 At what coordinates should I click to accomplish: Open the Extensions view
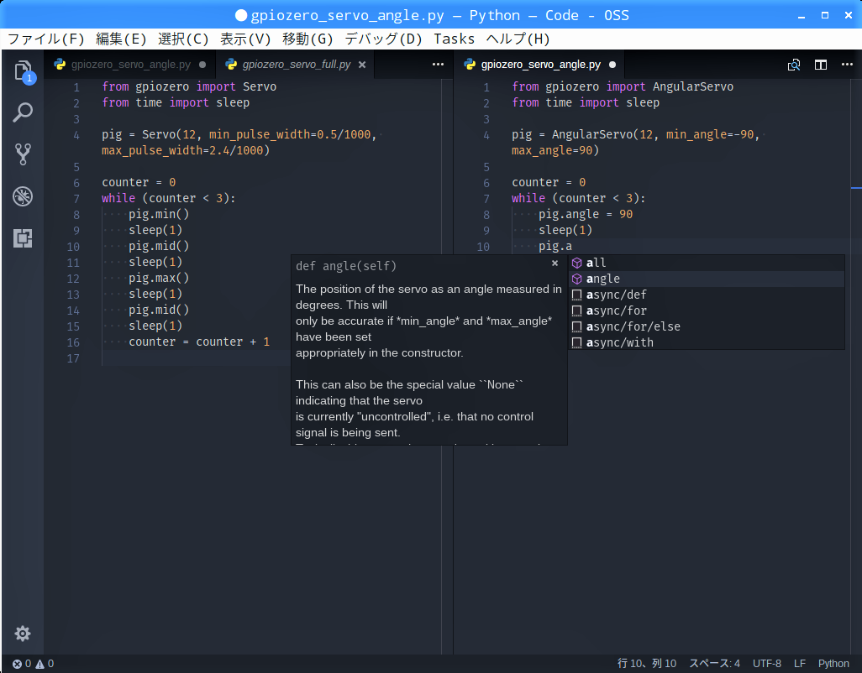click(x=23, y=238)
